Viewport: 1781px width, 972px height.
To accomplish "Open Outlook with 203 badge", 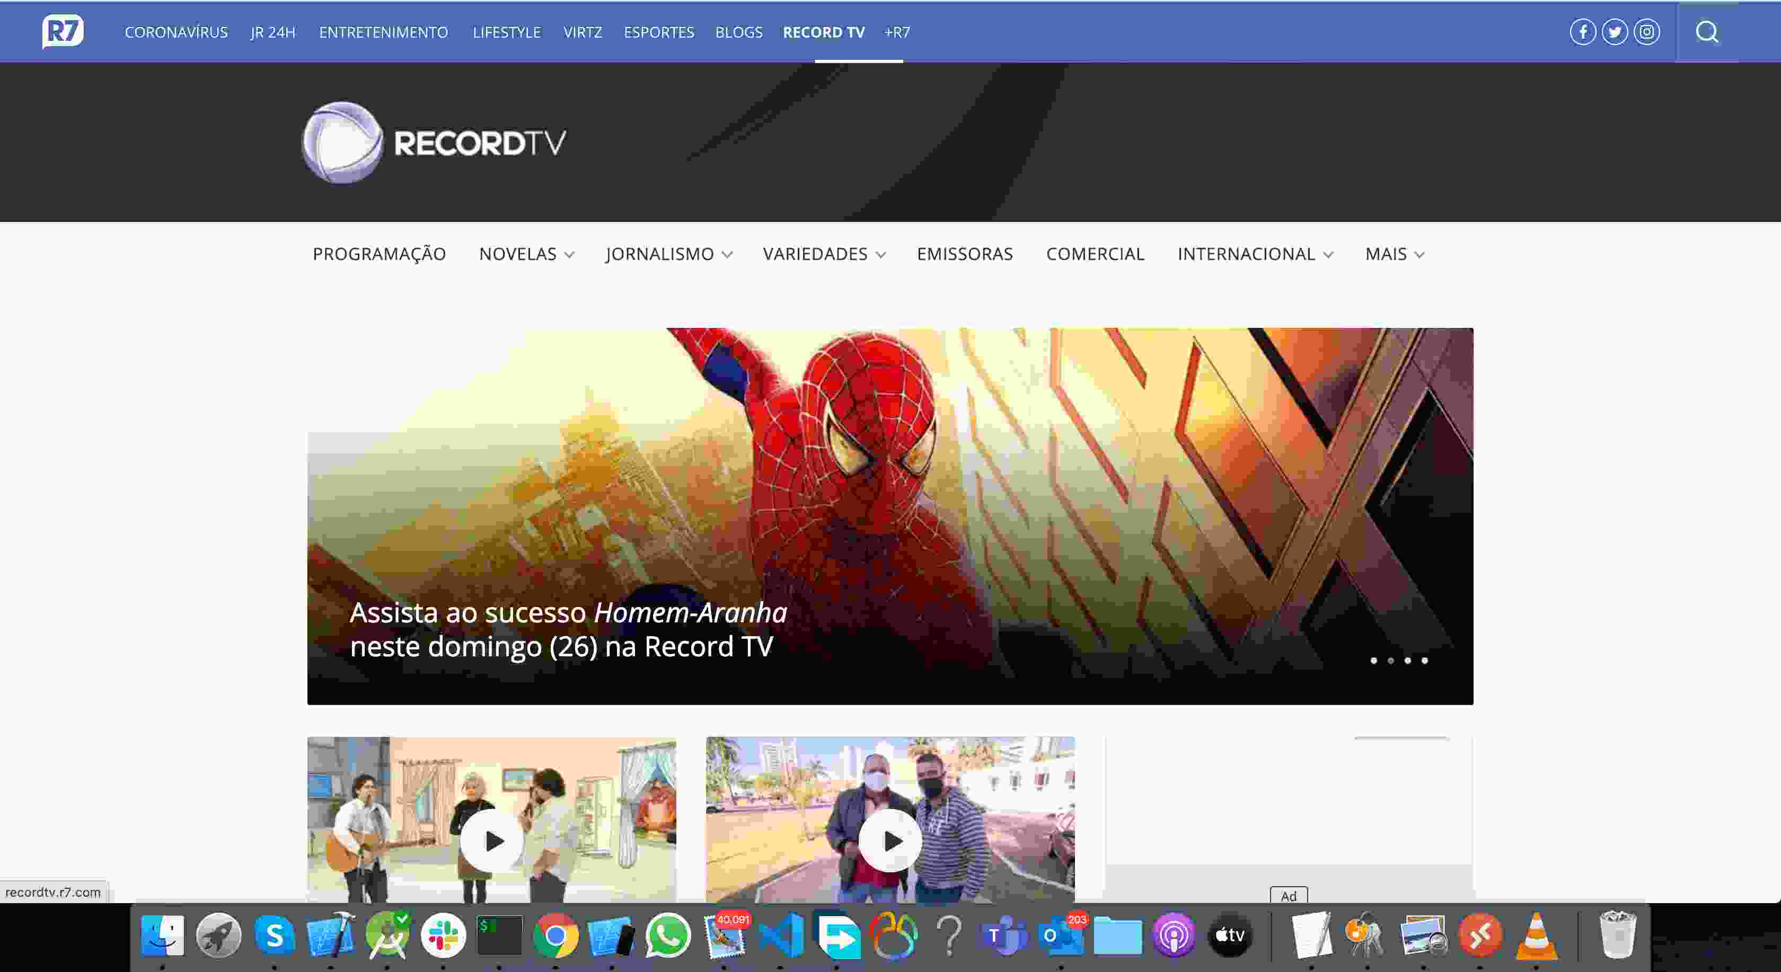I will click(1061, 936).
